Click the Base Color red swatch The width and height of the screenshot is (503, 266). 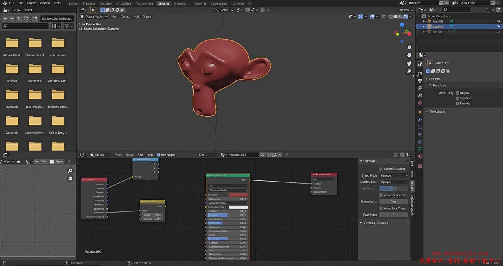tap(238, 195)
